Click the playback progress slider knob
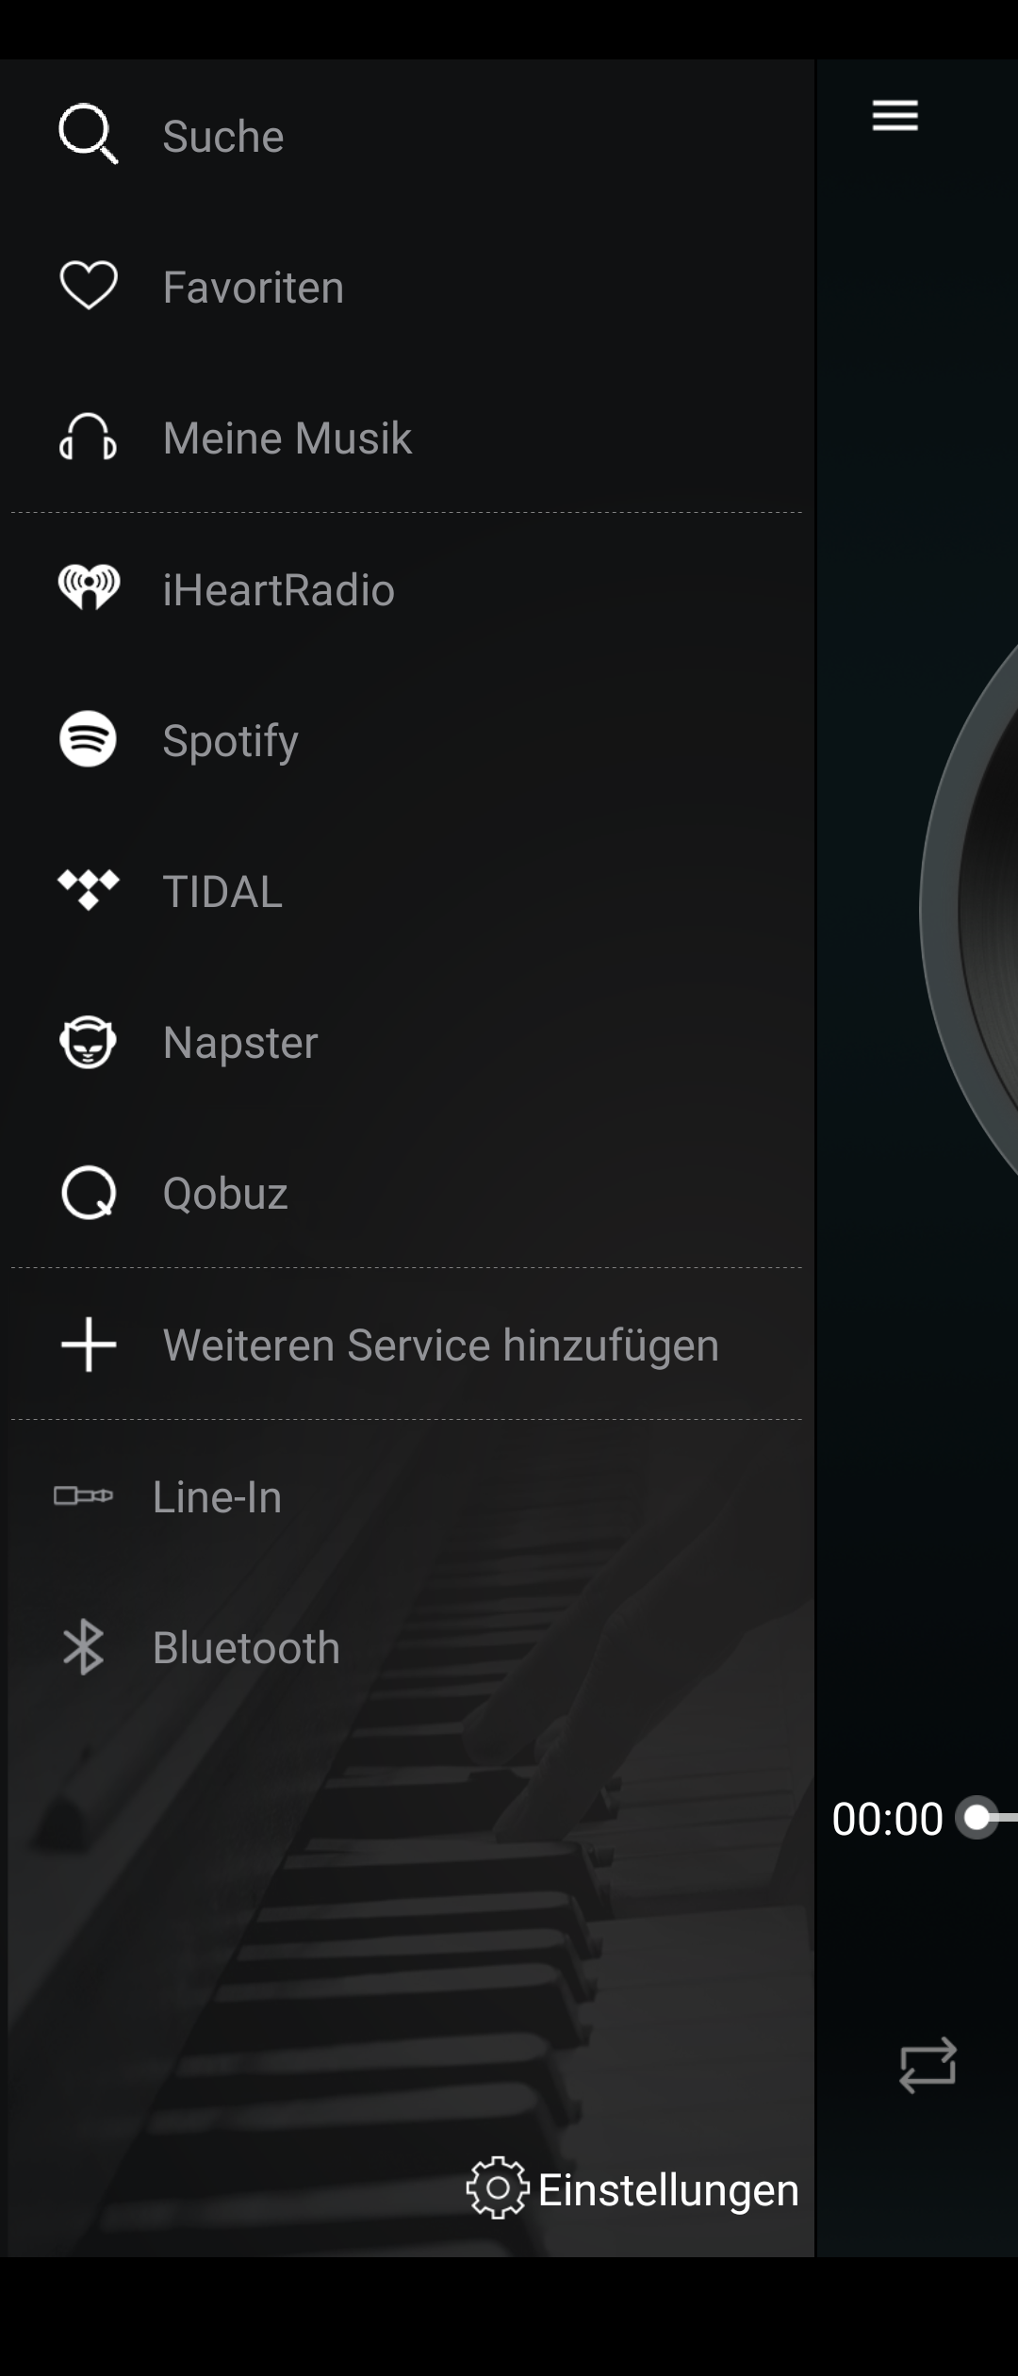Image resolution: width=1018 pixels, height=2376 pixels. pyautogui.click(x=977, y=1817)
